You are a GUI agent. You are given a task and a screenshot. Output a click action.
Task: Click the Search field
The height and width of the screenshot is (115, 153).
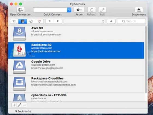point(131,21)
